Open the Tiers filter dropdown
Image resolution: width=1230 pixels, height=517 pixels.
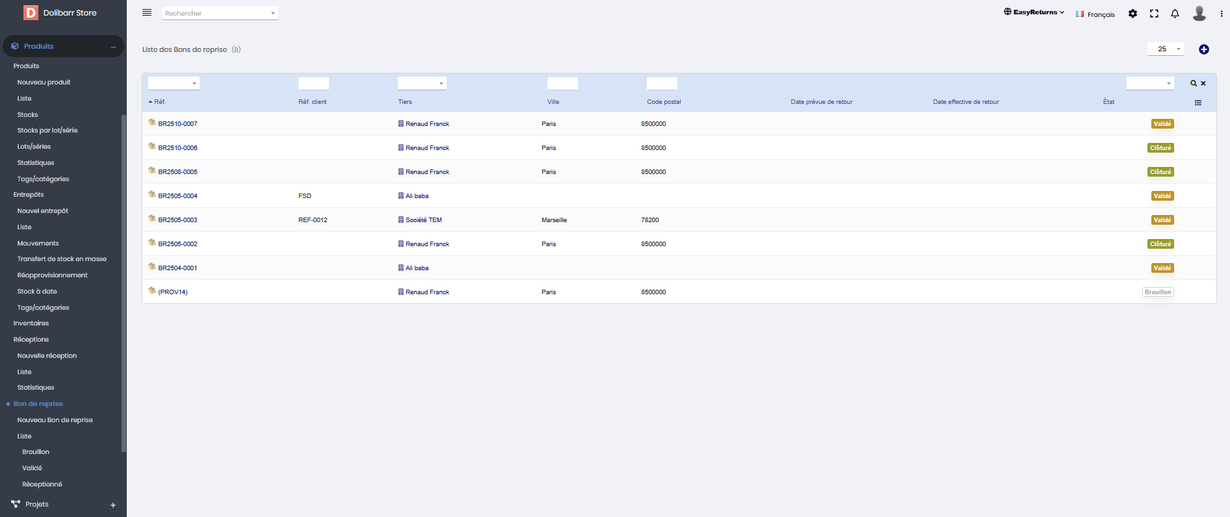422,83
